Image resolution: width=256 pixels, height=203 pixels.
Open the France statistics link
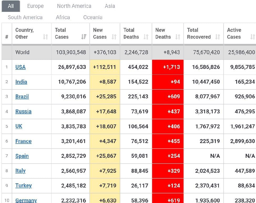[23, 141]
